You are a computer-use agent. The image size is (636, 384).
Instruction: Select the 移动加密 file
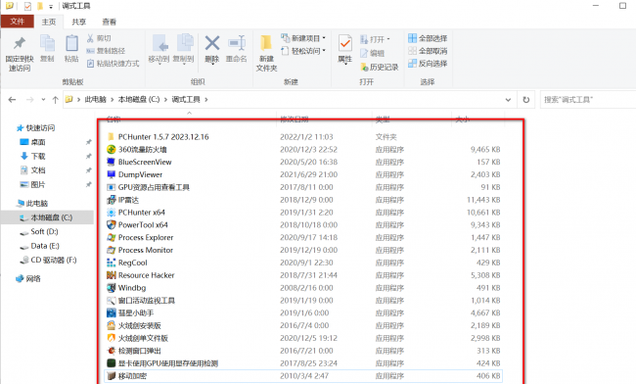[x=303, y=376]
